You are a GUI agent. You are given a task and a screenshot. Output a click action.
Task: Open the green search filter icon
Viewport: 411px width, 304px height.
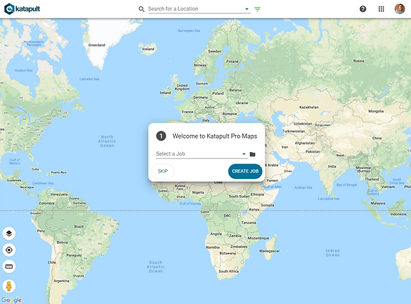257,9
